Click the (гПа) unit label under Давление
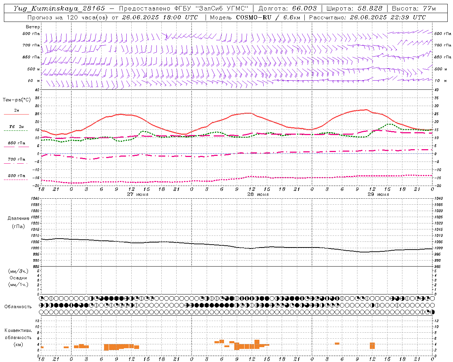453x362 pixels. pyautogui.click(x=18, y=226)
